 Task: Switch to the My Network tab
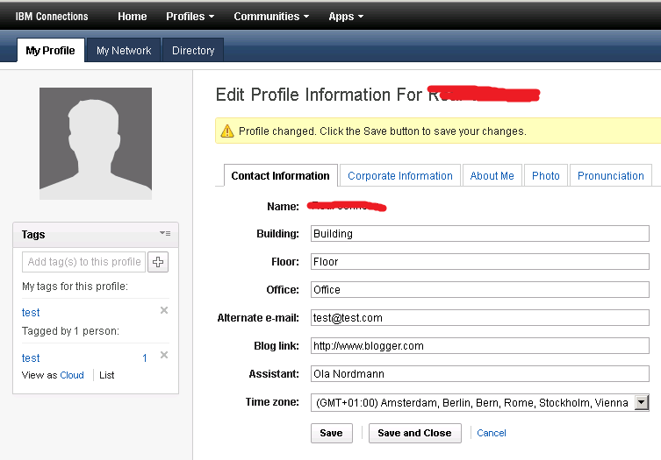point(124,51)
